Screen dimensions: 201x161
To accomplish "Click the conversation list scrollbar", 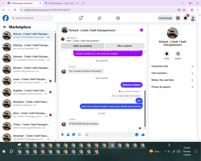I will (x=55, y=58).
